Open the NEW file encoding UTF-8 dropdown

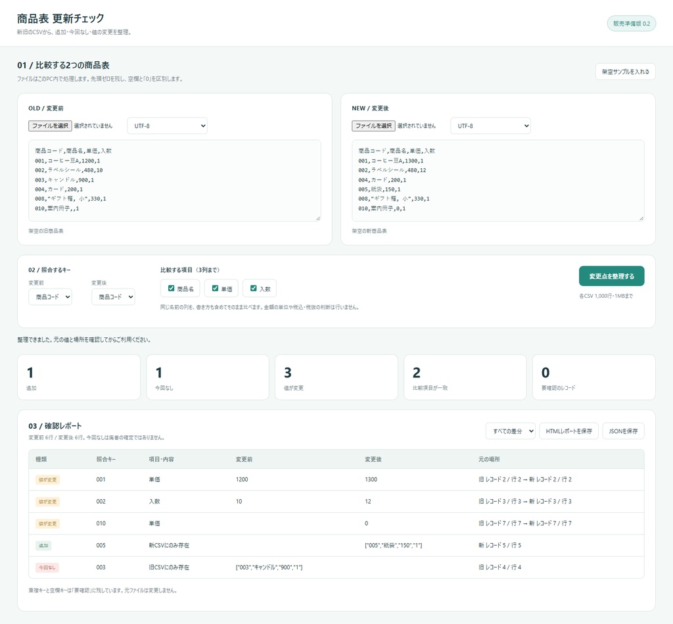pyautogui.click(x=490, y=126)
